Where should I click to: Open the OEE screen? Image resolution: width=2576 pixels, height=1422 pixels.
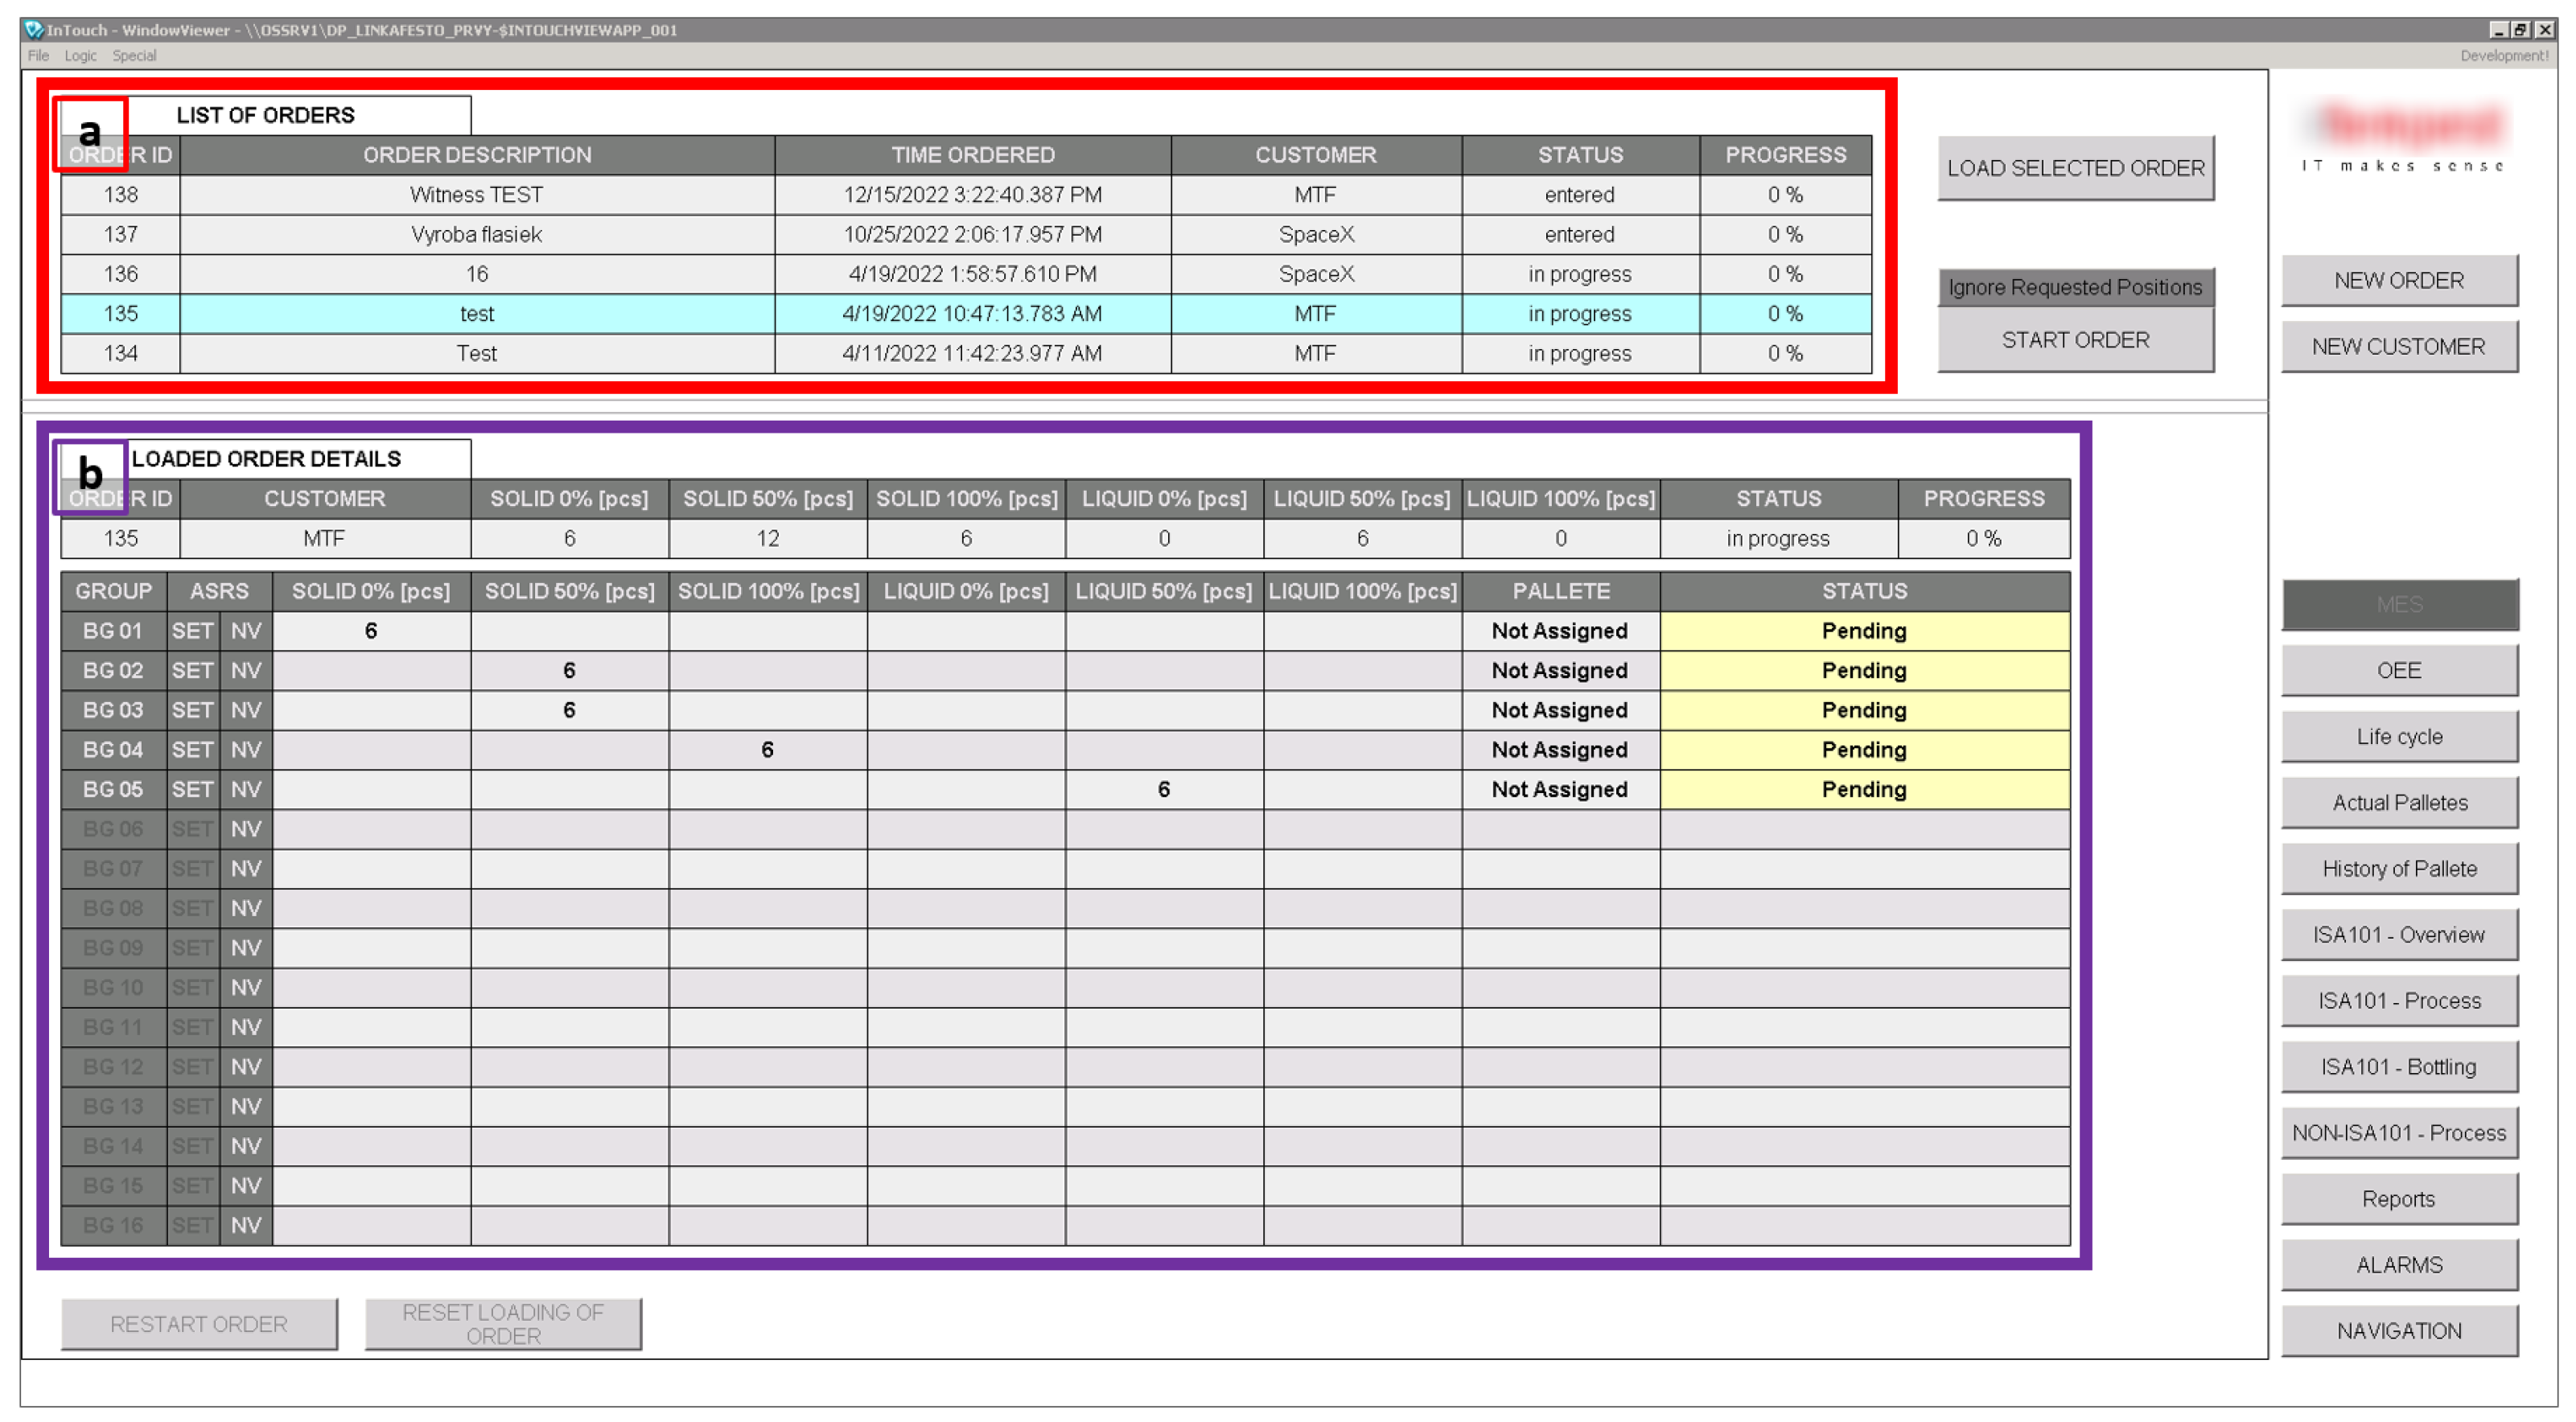(x=2398, y=671)
